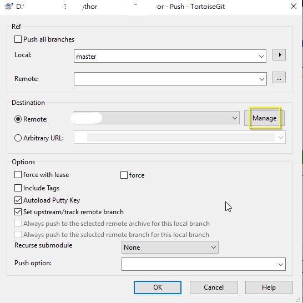Click the Push option combo box field

pyautogui.click(x=204, y=264)
